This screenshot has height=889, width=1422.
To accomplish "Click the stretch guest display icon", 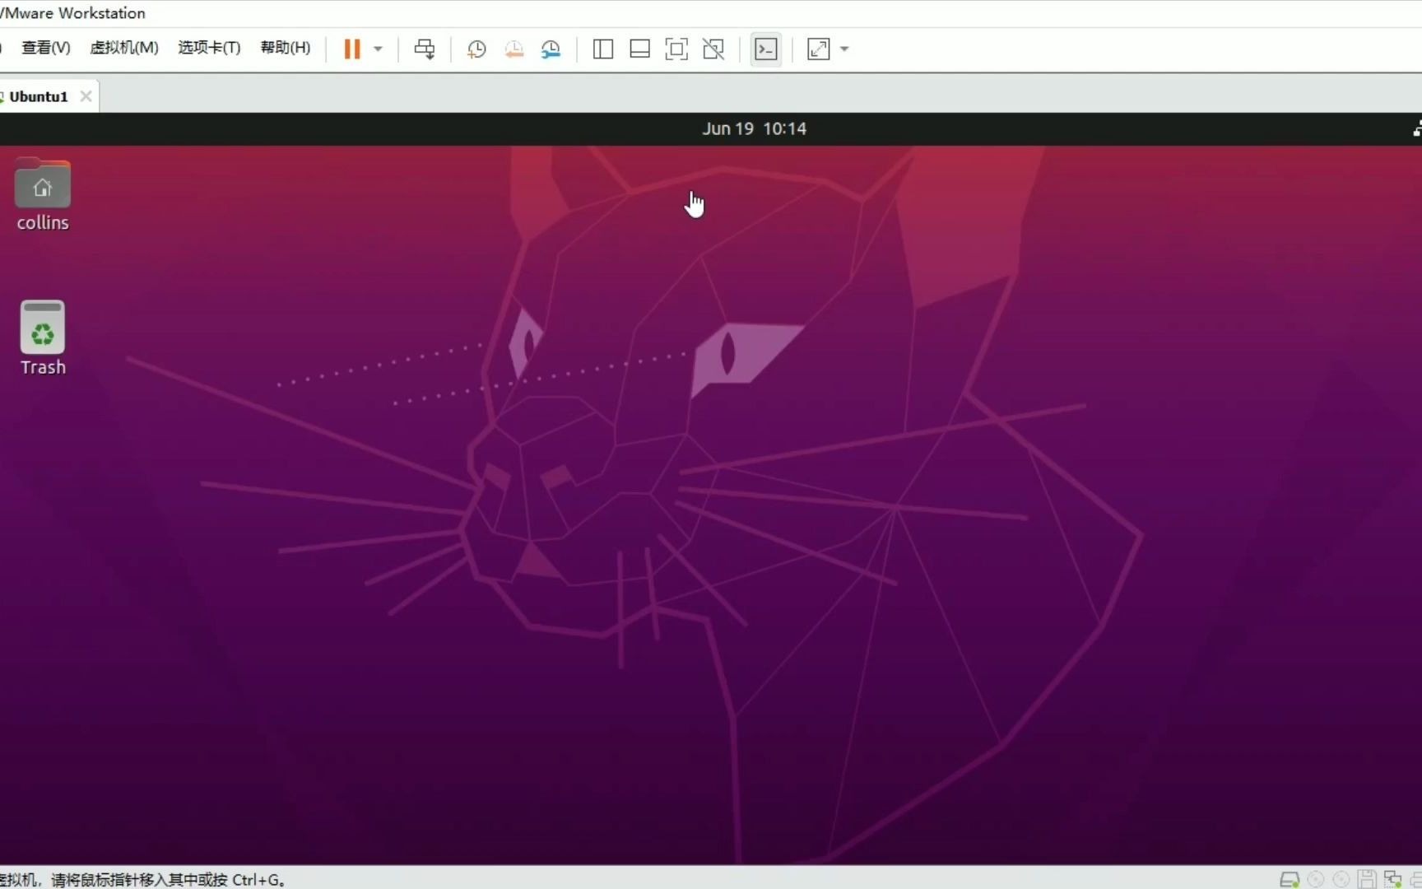I will [819, 49].
